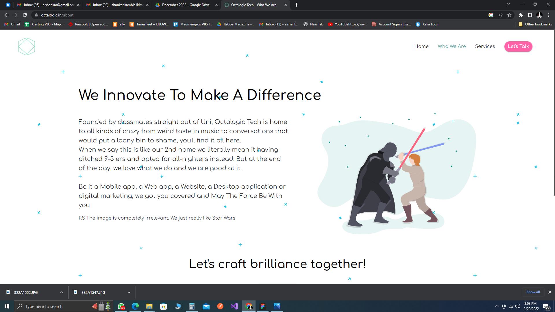The width and height of the screenshot is (555, 312).
Task: Expand options for 382A1547.JPG download
Action: coord(129,292)
